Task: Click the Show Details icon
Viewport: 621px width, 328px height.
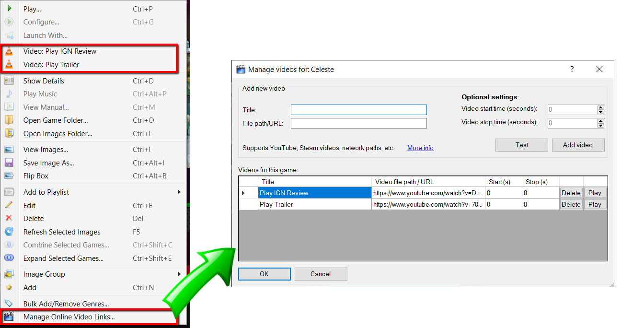Action: (x=9, y=81)
